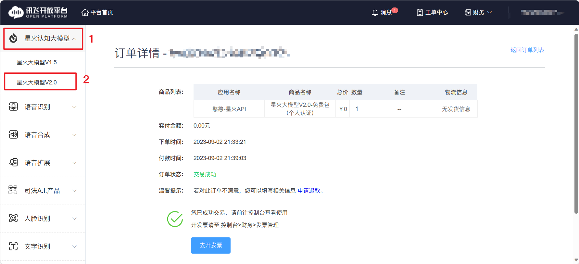Open the 财务 dropdown menu

[478, 12]
